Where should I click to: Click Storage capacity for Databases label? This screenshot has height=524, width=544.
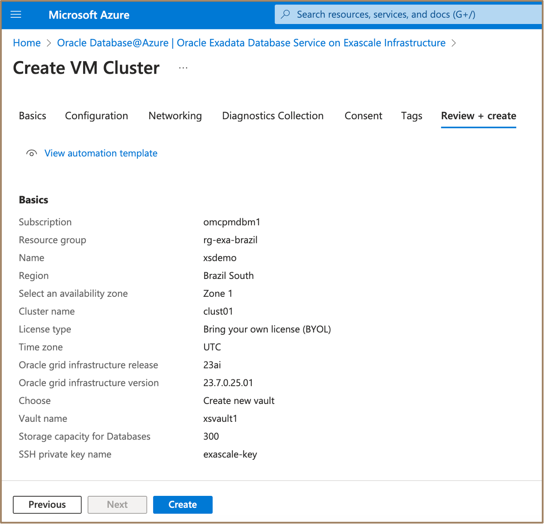click(85, 436)
